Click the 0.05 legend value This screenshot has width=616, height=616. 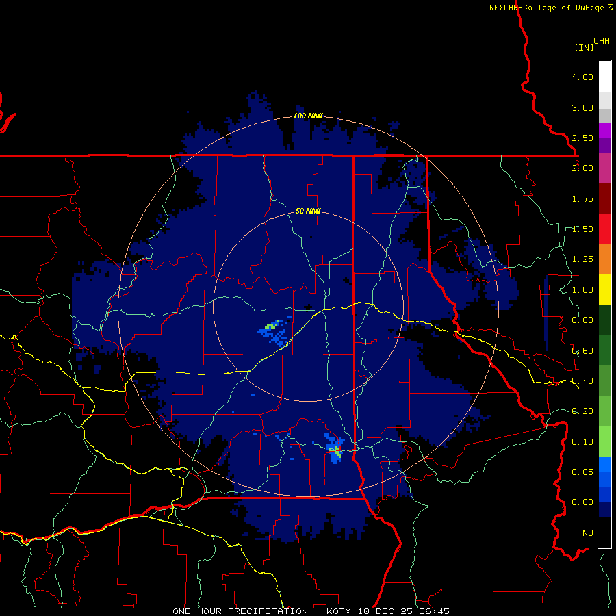coord(582,472)
